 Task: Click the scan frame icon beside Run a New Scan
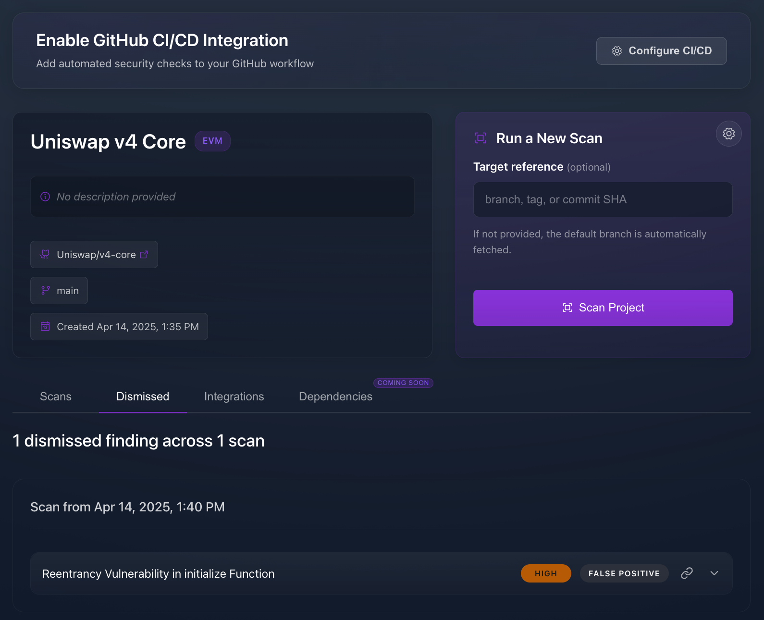tap(481, 138)
